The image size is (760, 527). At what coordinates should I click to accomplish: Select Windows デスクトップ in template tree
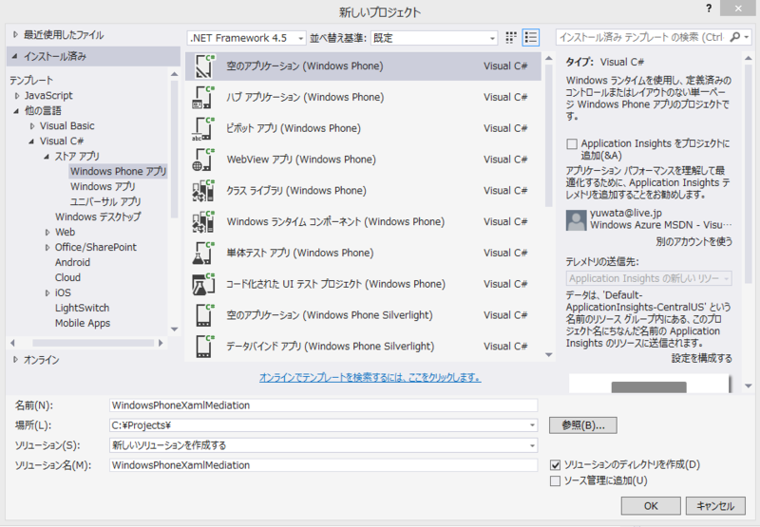click(98, 217)
